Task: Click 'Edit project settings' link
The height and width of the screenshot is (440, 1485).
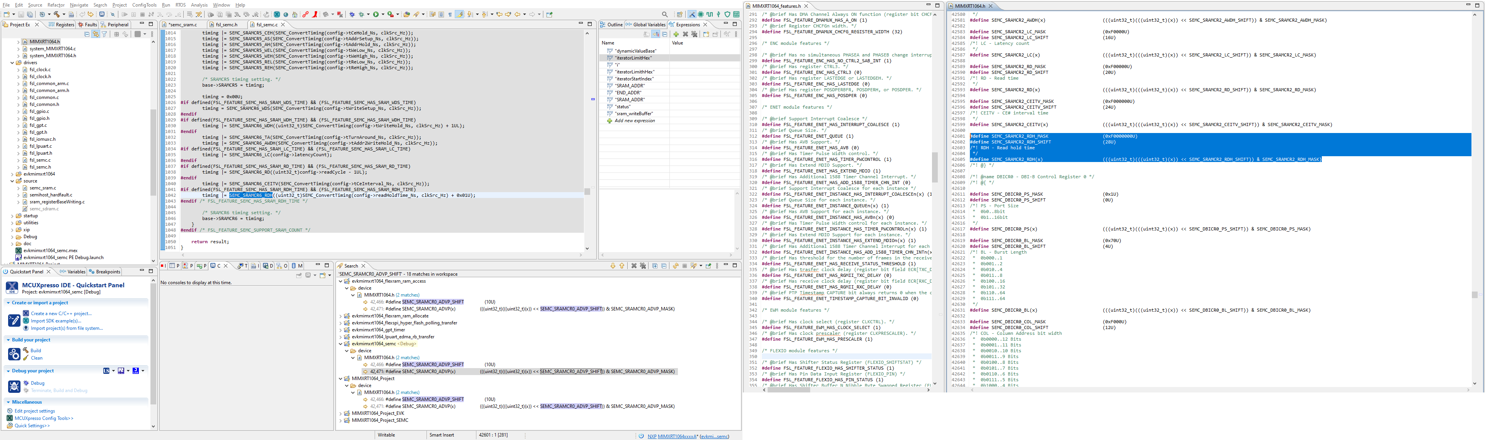Action: [34, 411]
